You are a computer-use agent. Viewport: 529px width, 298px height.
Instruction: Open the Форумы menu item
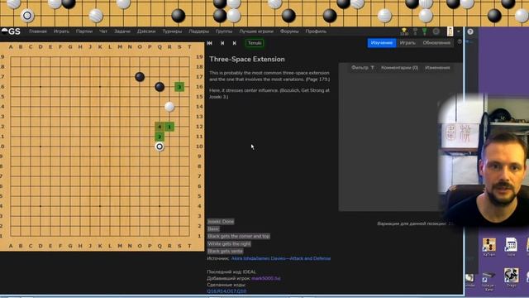click(x=289, y=31)
